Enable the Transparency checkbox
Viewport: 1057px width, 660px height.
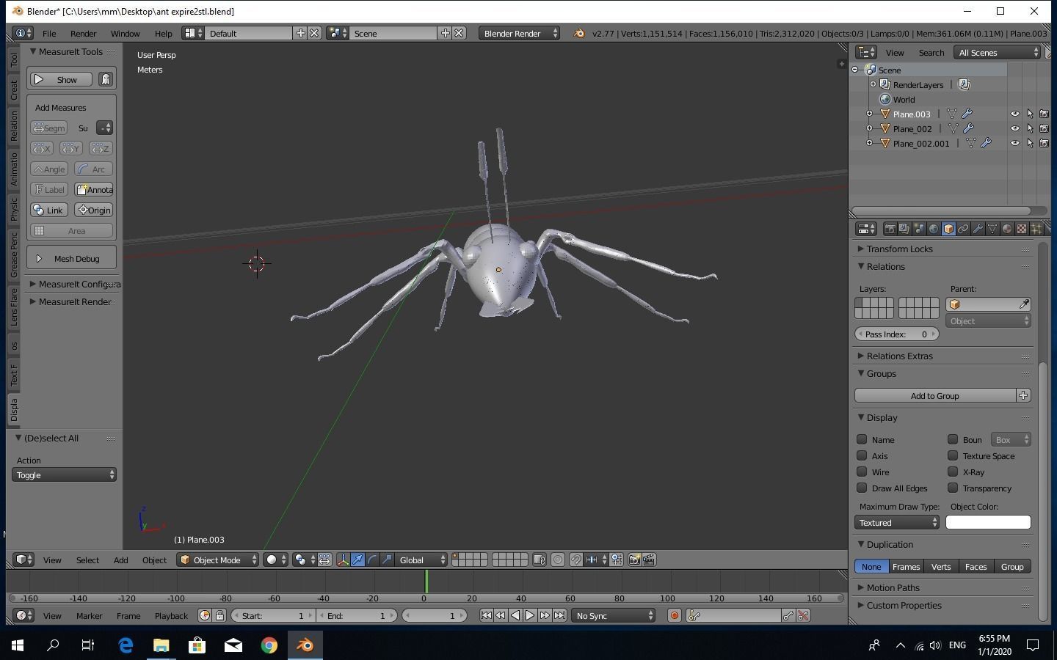pyautogui.click(x=953, y=488)
